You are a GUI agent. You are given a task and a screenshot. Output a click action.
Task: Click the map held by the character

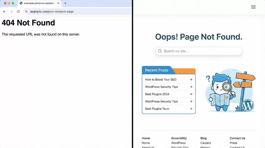point(220,99)
